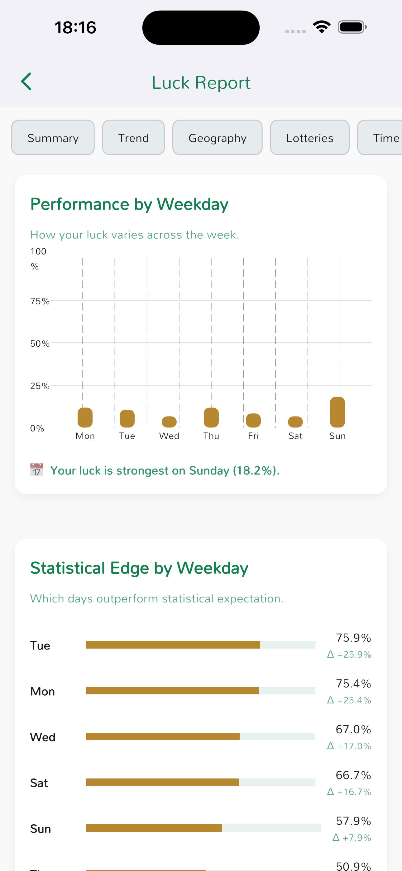Tap the Wednesday bar in weekday chart
This screenshot has width=402, height=871.
tap(169, 422)
